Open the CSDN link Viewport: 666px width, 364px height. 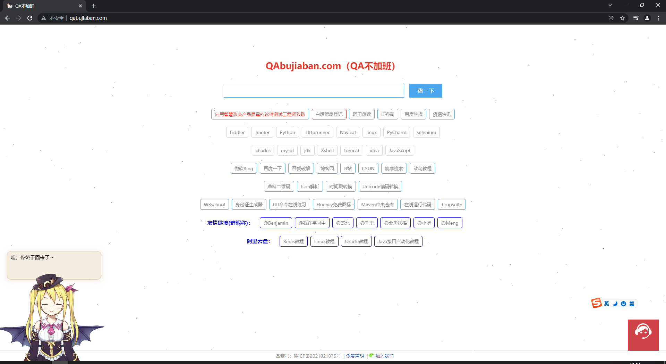point(368,168)
